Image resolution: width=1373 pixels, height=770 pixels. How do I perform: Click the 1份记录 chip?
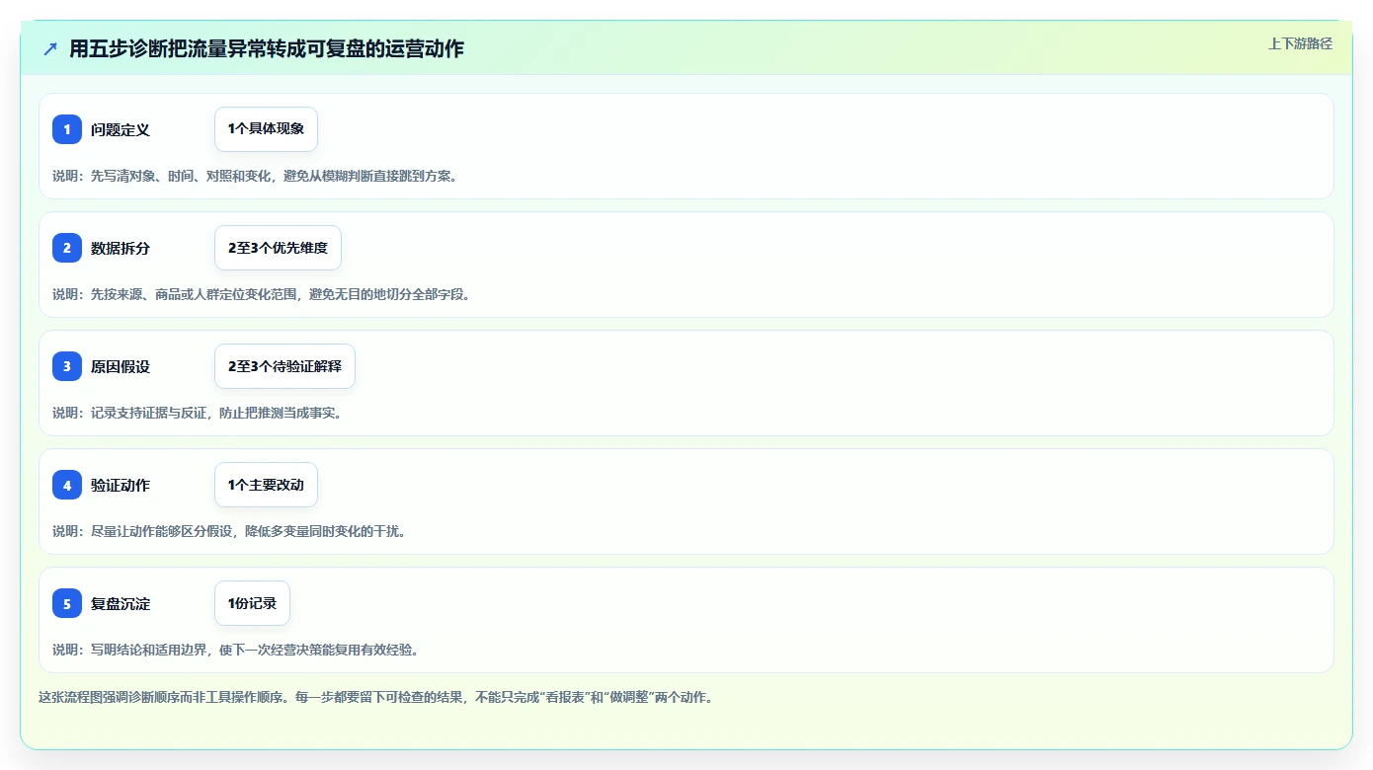252,603
